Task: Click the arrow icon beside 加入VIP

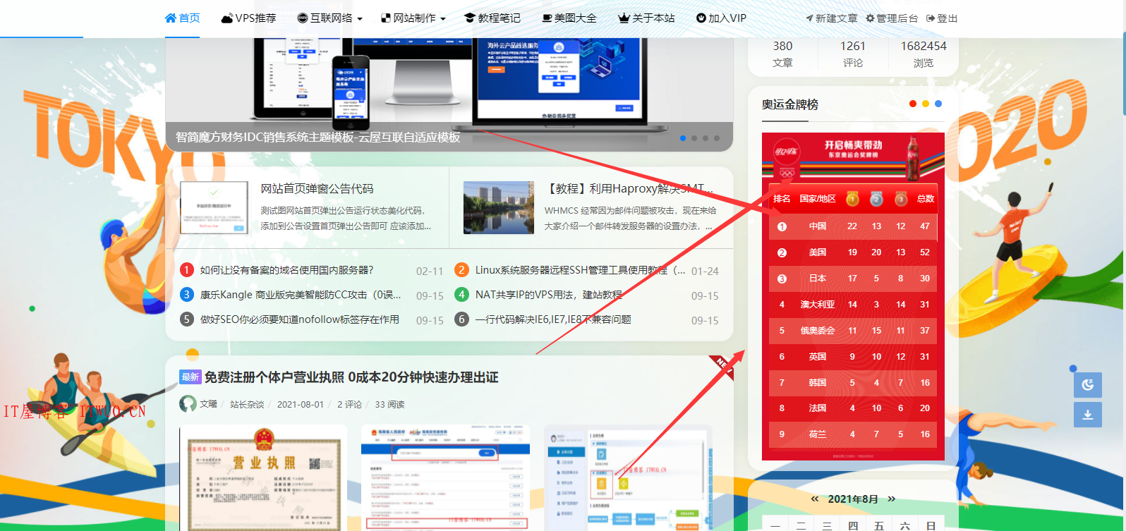Action: [701, 18]
